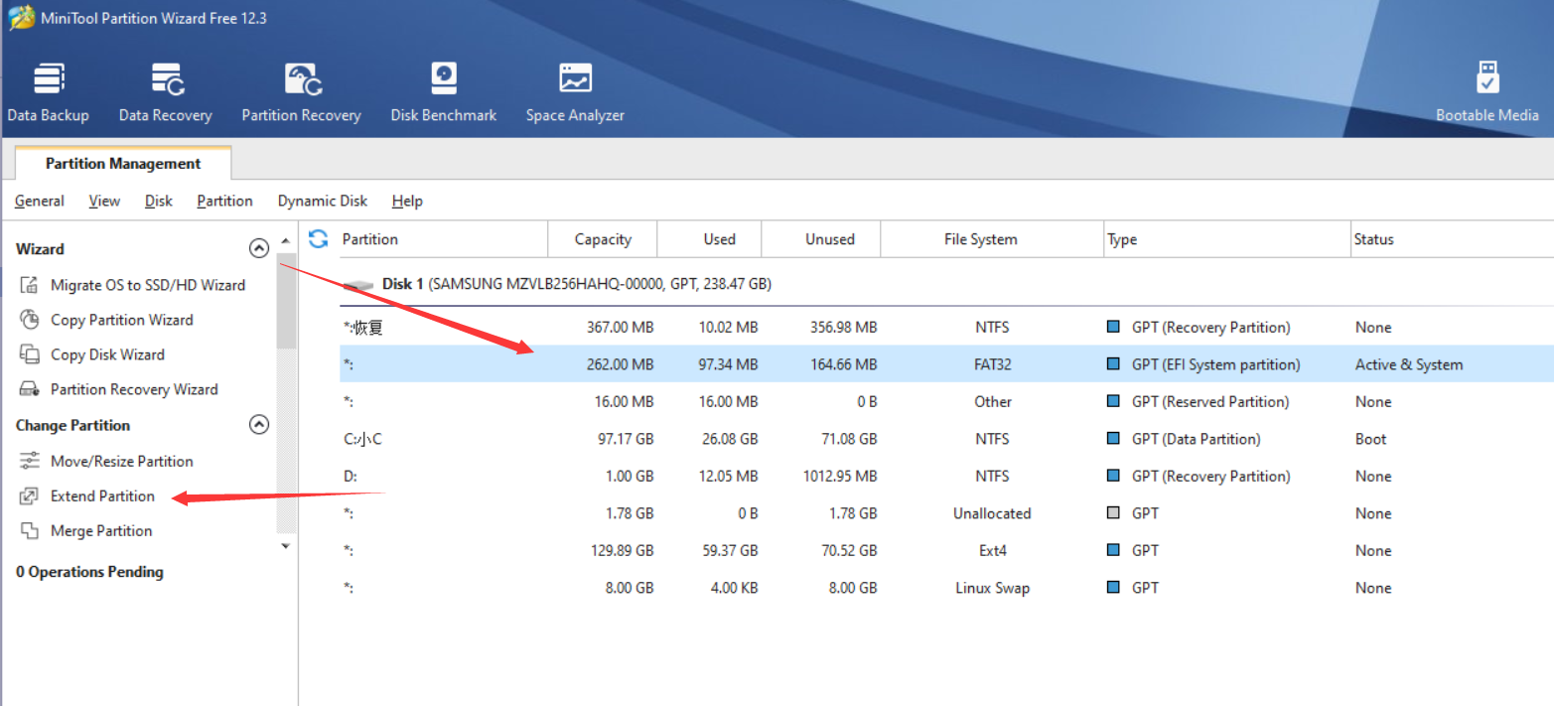
Task: Select the C: NTFS data partition row
Action: 695,439
